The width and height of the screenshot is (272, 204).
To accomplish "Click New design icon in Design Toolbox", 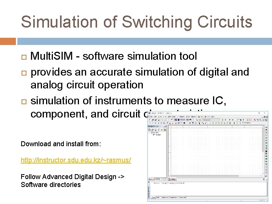I will 149,130.
